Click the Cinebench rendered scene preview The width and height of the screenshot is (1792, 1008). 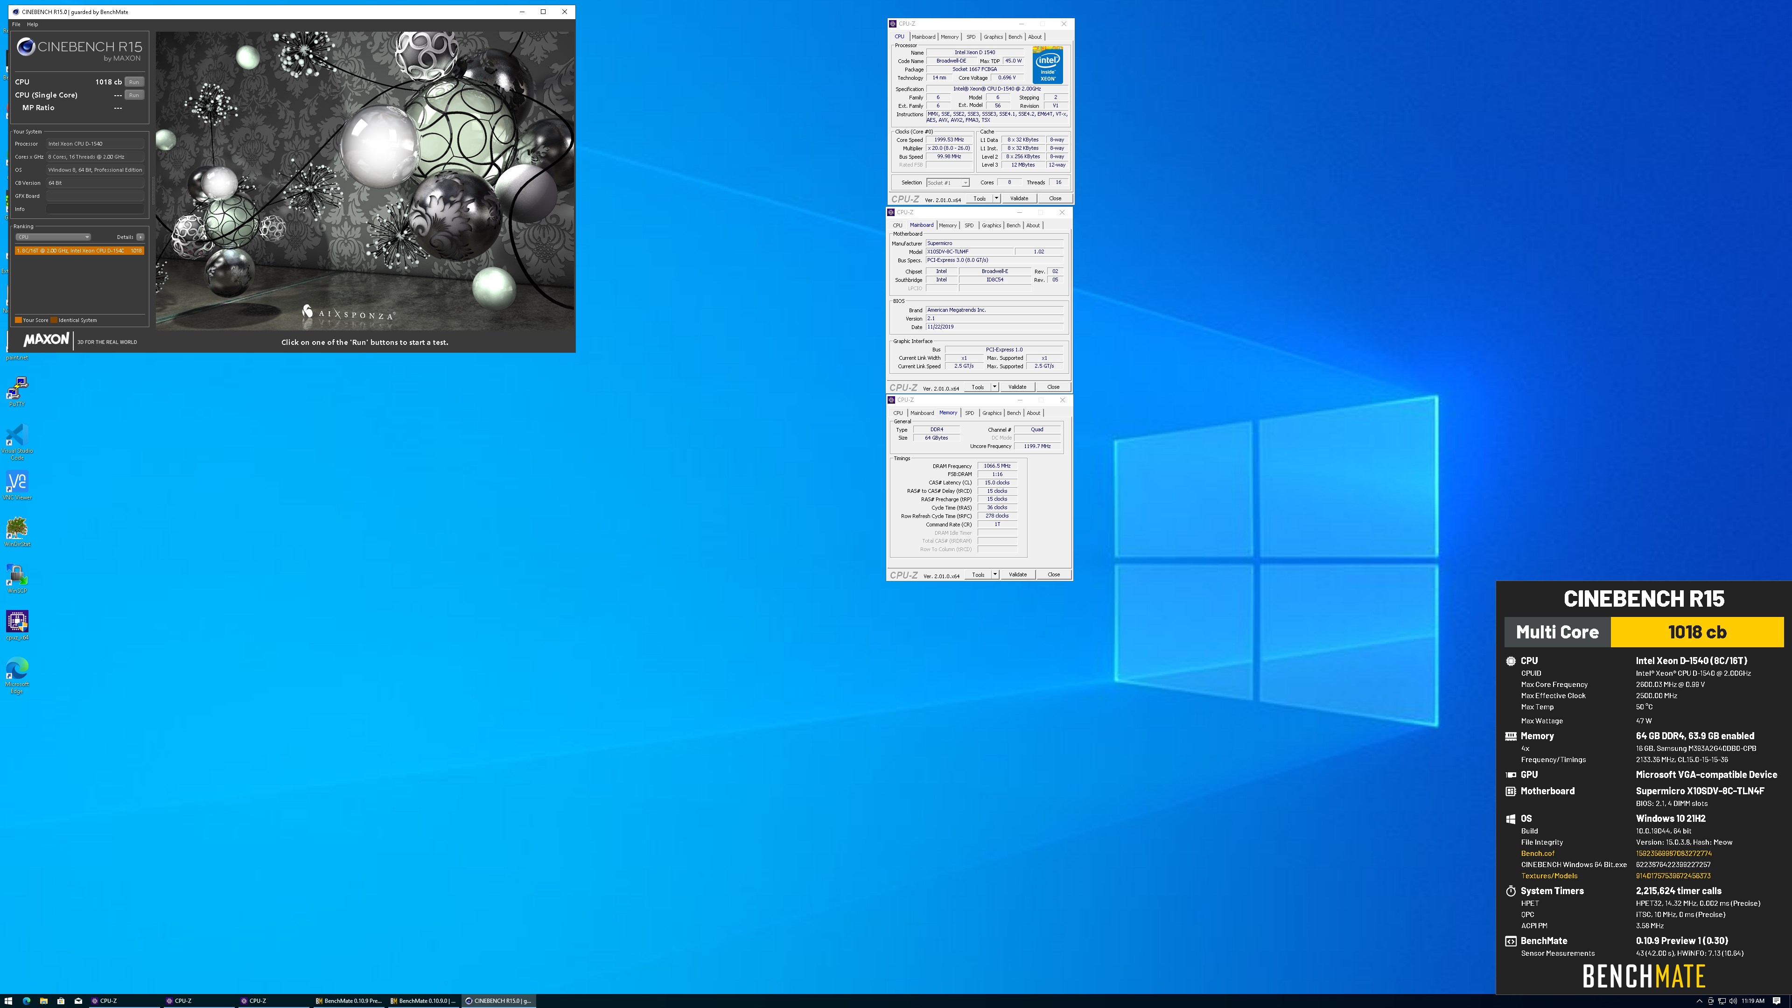point(365,180)
